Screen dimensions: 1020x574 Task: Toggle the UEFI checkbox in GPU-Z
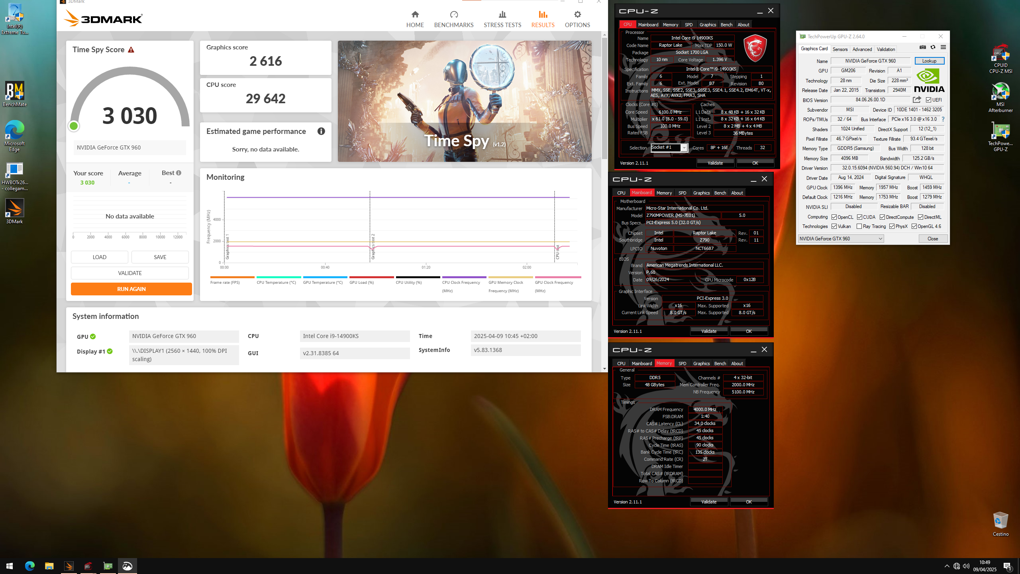click(x=929, y=100)
